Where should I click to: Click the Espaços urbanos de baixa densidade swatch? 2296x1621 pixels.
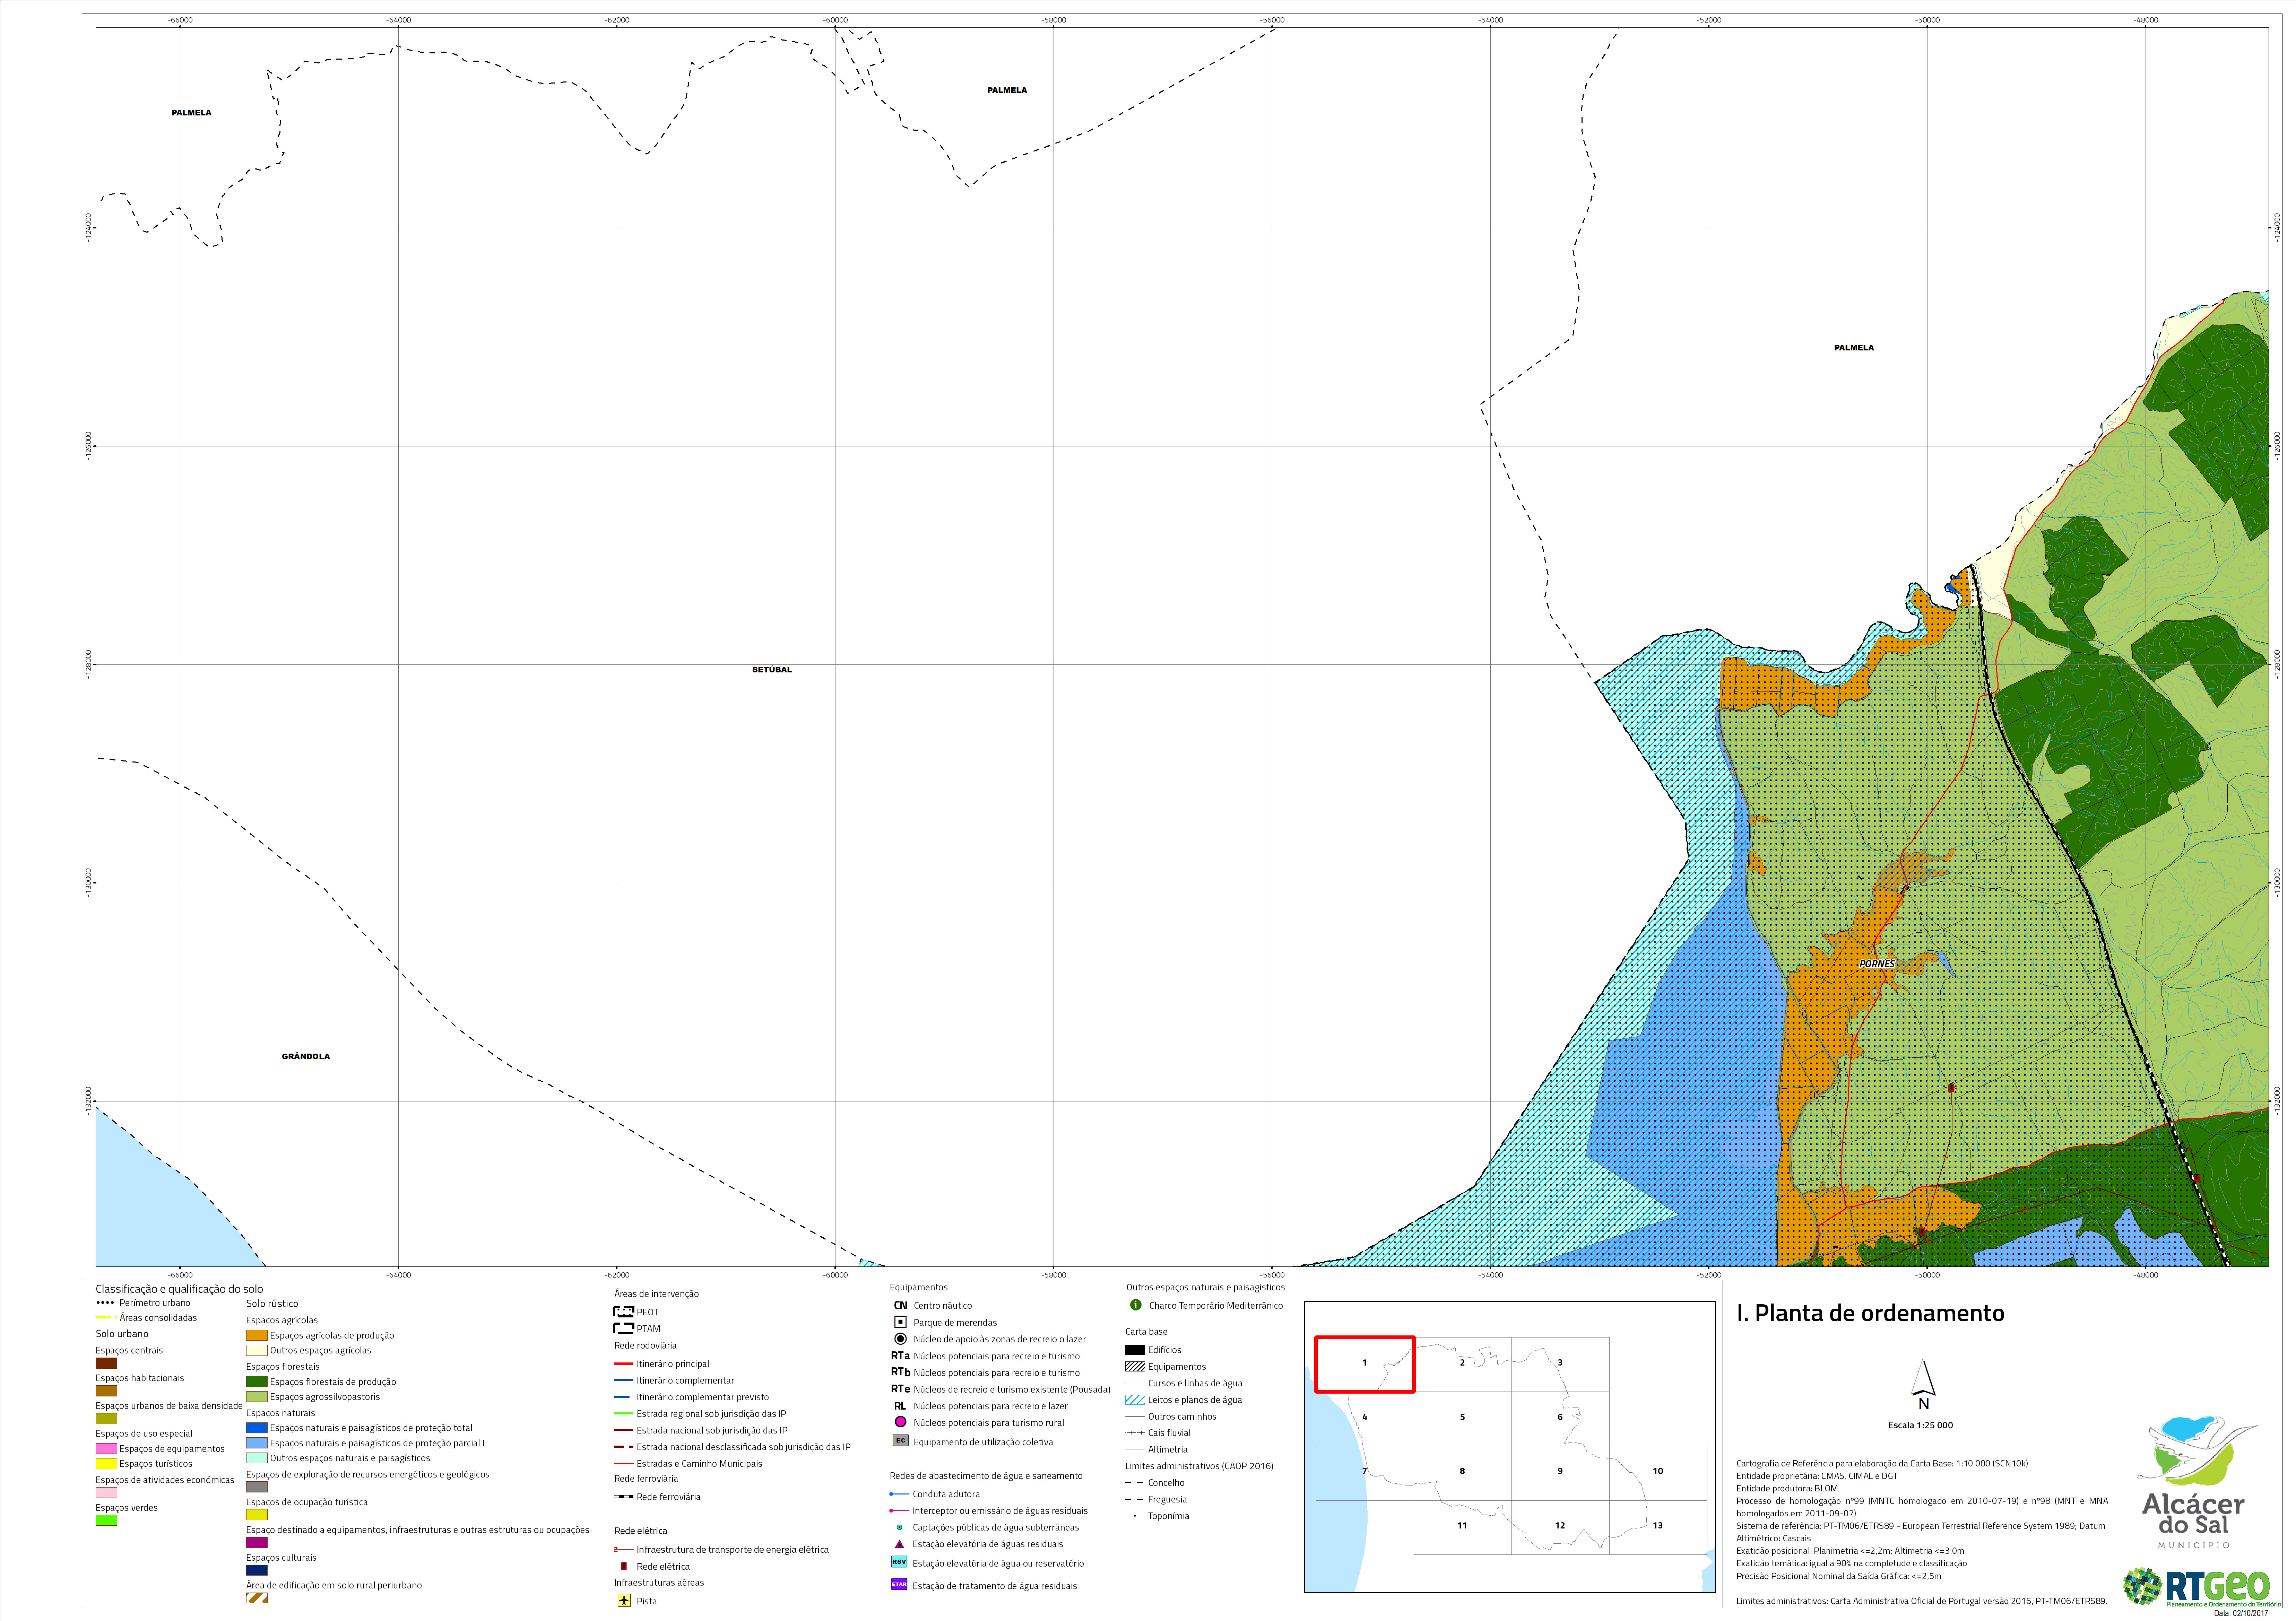(106, 1418)
